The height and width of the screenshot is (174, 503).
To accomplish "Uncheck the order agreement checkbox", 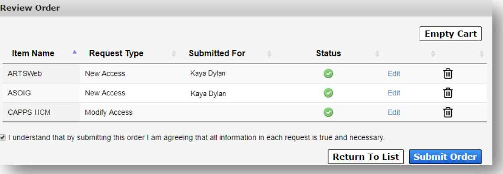I will coord(3,137).
